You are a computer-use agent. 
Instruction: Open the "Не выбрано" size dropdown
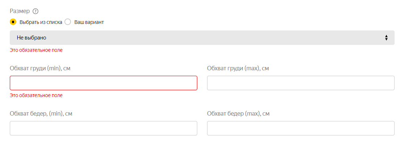[x=202, y=38]
